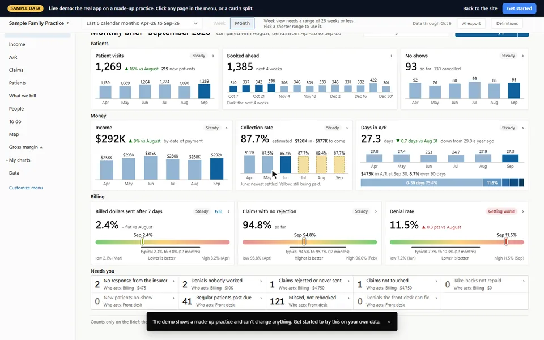The width and height of the screenshot is (544, 340).
Task: Open the Claims with no rejection chevron arrow
Action: [376, 211]
